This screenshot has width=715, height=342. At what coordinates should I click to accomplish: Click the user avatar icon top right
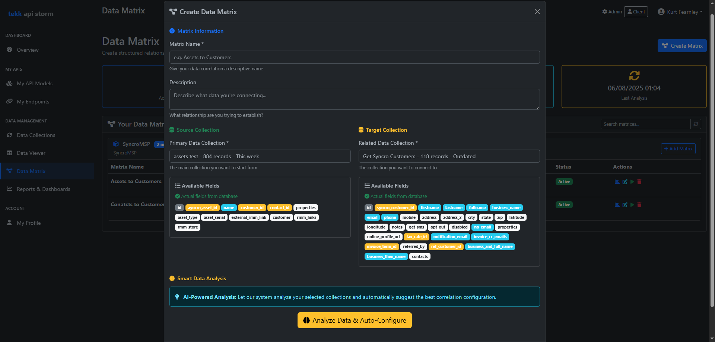tap(661, 12)
